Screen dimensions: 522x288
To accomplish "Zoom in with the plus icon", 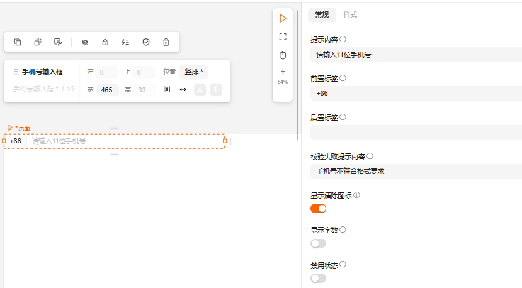I will (283, 71).
